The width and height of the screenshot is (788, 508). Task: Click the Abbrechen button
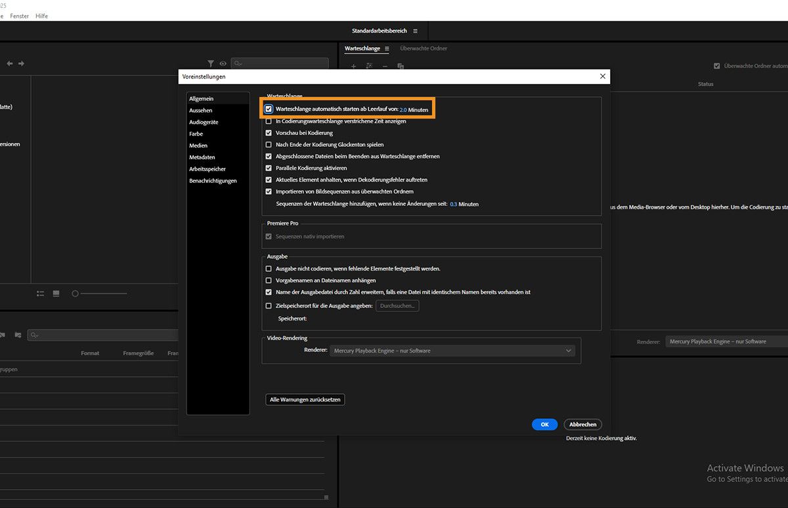[582, 425]
